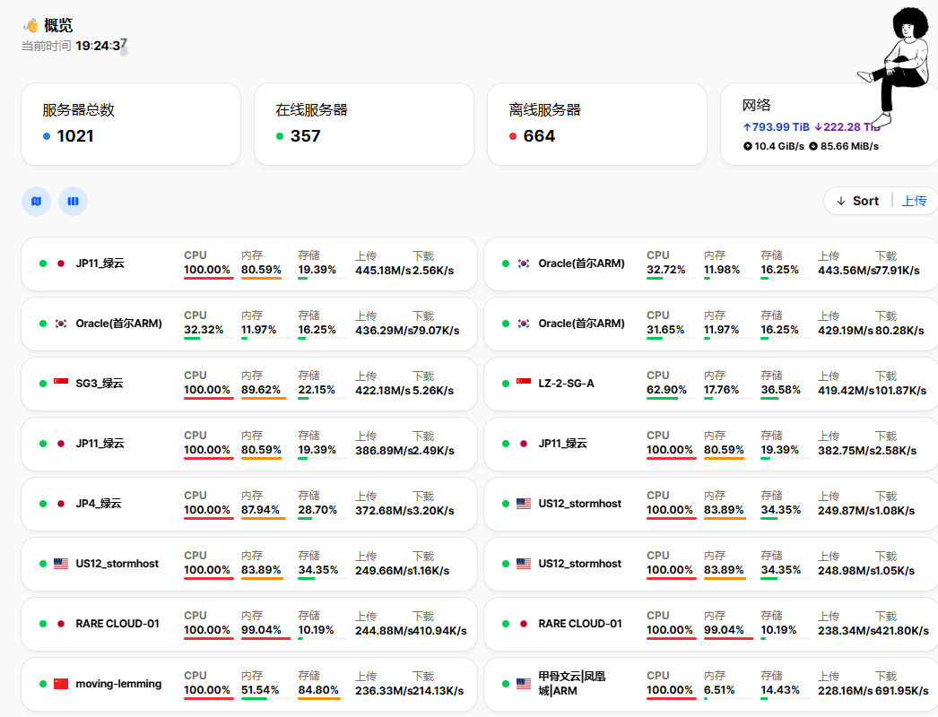Viewport: 938px width, 717px height.
Task: Click upload value 238.34M/s
Action: pos(846,631)
